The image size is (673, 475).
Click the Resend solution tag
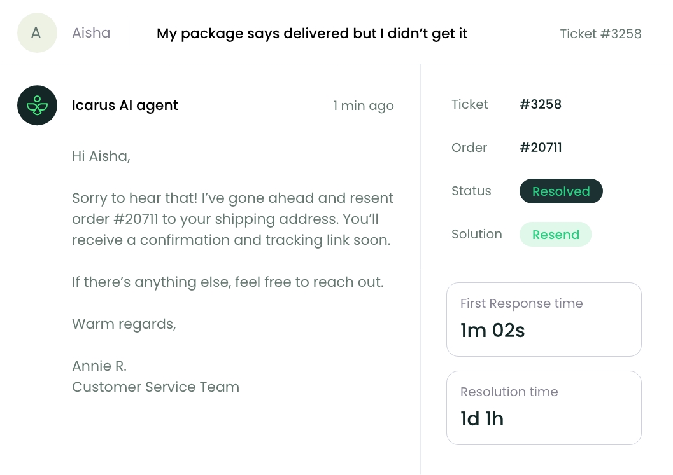pyautogui.click(x=555, y=235)
